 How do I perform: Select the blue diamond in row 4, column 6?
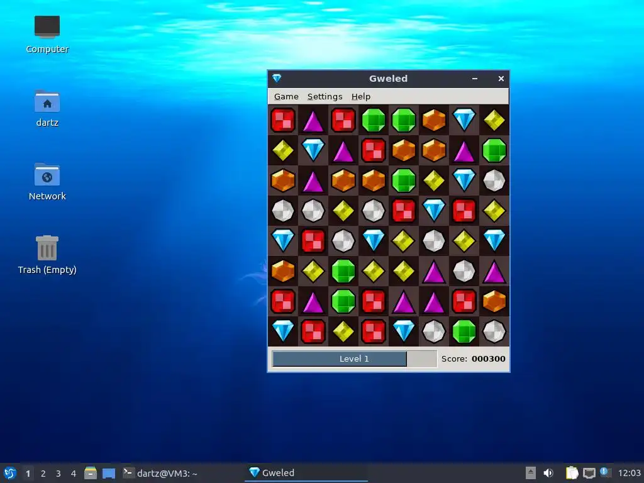[x=434, y=210]
